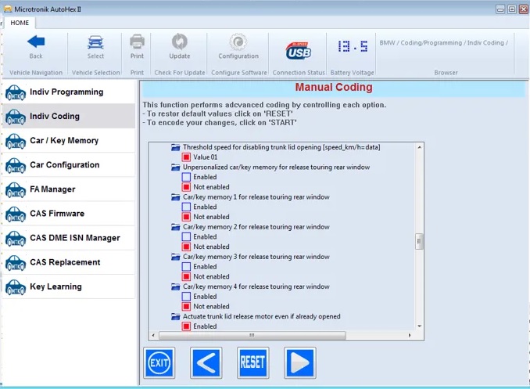Image resolution: width=530 pixels, height=389 pixels.
Task: Toggle Not enabled under Car/key memory 1
Action: [x=186, y=217]
